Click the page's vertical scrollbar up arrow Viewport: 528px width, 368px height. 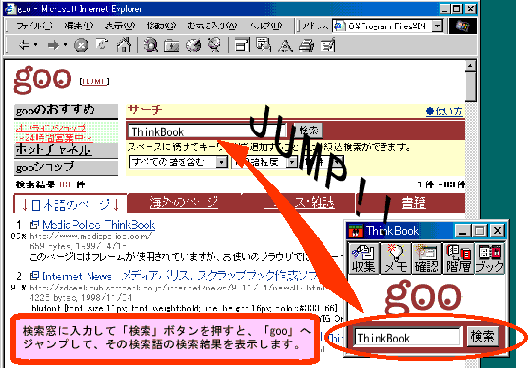point(470,65)
